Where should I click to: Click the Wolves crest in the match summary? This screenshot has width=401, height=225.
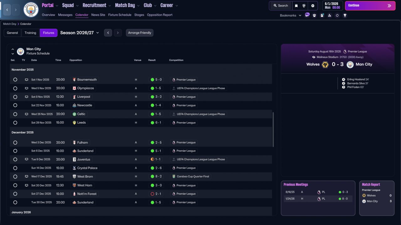(325, 65)
